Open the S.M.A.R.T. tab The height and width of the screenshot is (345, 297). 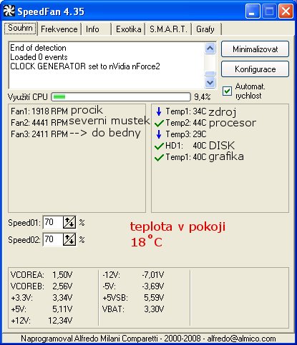168,29
